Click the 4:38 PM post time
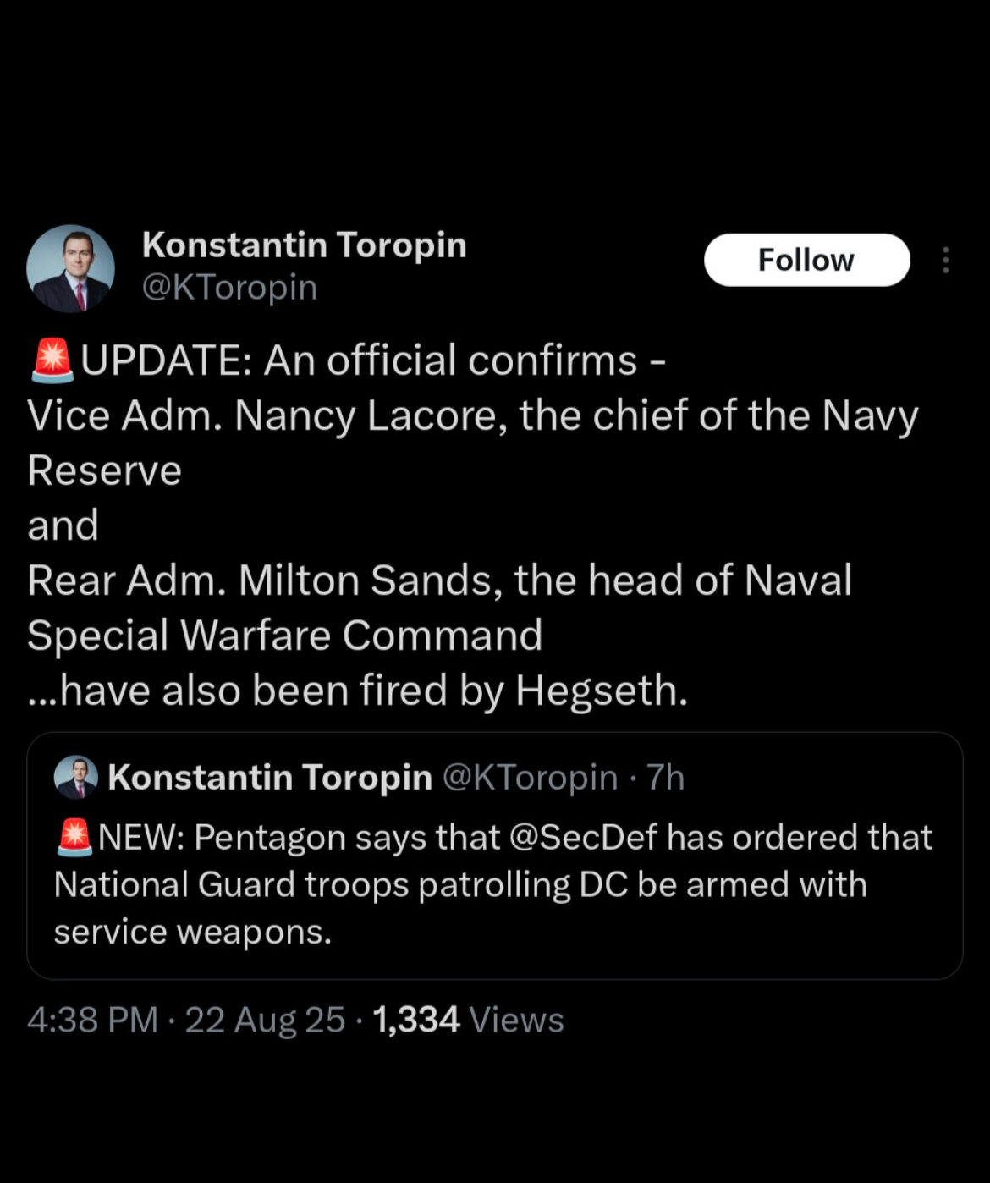 pos(92,1020)
